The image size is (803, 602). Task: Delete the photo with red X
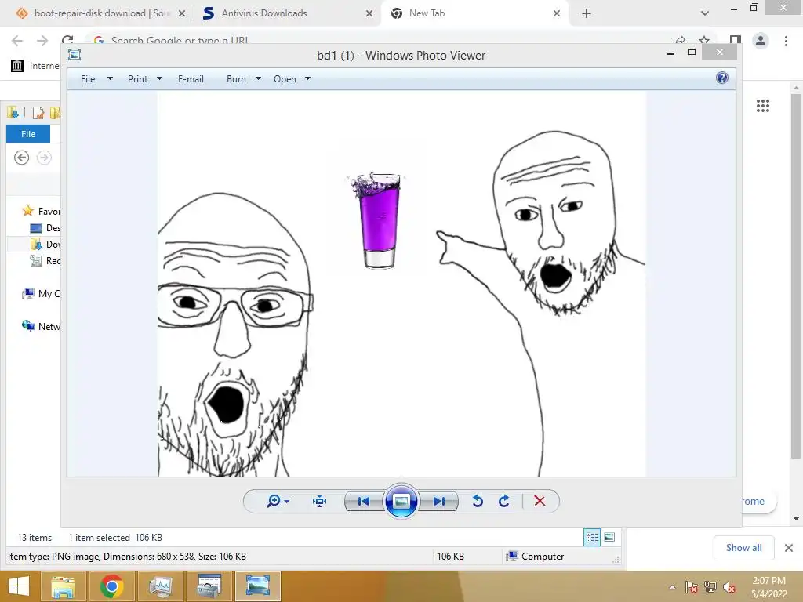coord(540,501)
